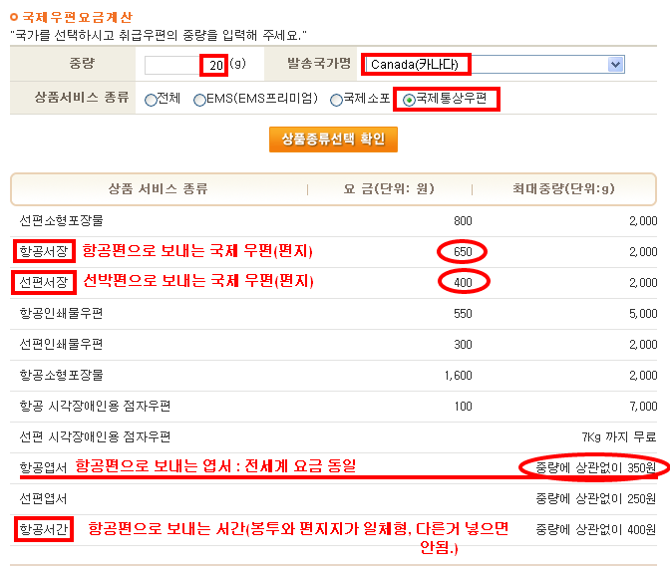Click the 선편서장 service label
This screenshot has width=670, height=571.
point(44,282)
